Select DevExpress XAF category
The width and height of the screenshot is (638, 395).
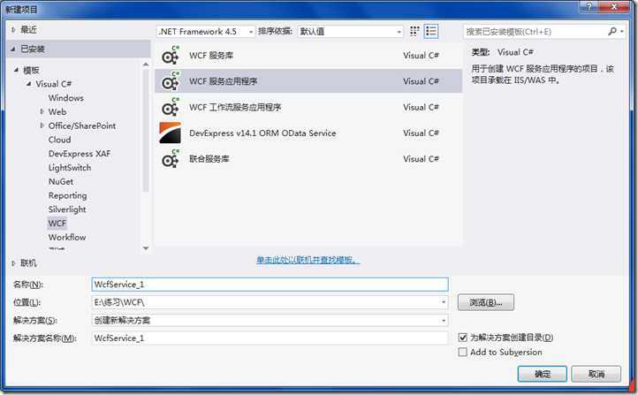pos(80,154)
